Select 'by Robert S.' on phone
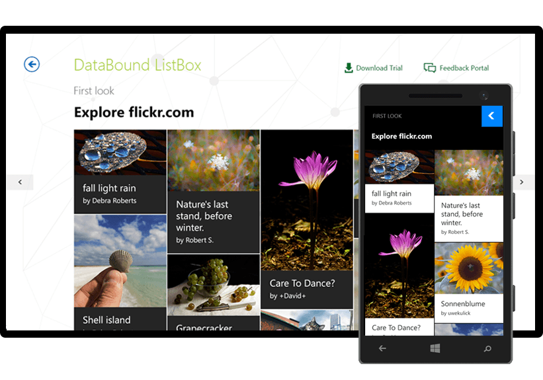This screenshot has width=543, height=380. [455, 232]
